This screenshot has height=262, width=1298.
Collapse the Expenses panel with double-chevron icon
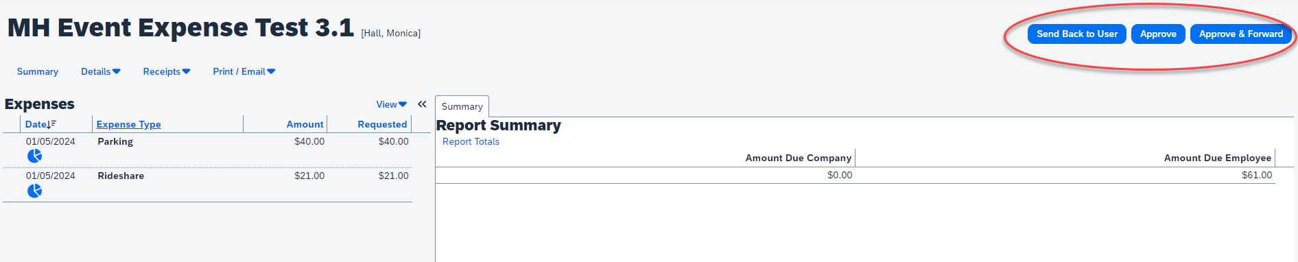click(x=422, y=104)
